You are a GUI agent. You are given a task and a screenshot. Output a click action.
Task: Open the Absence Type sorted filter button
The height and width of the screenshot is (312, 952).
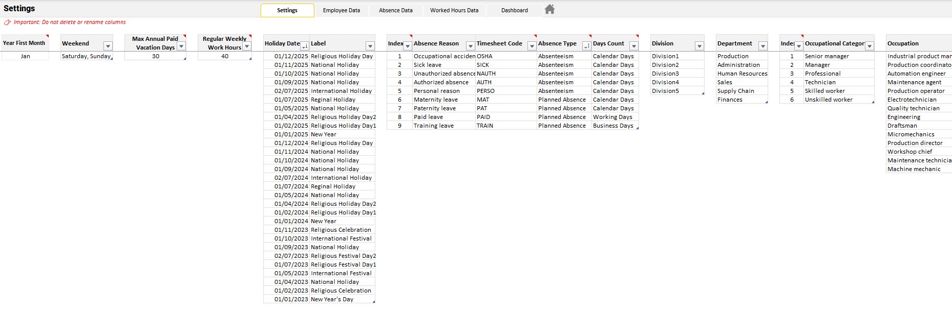click(586, 46)
